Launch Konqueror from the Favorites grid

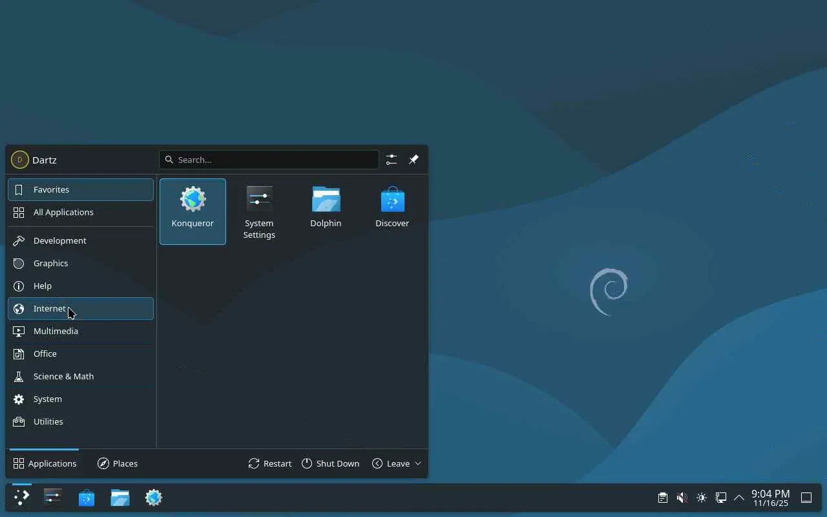tap(193, 211)
